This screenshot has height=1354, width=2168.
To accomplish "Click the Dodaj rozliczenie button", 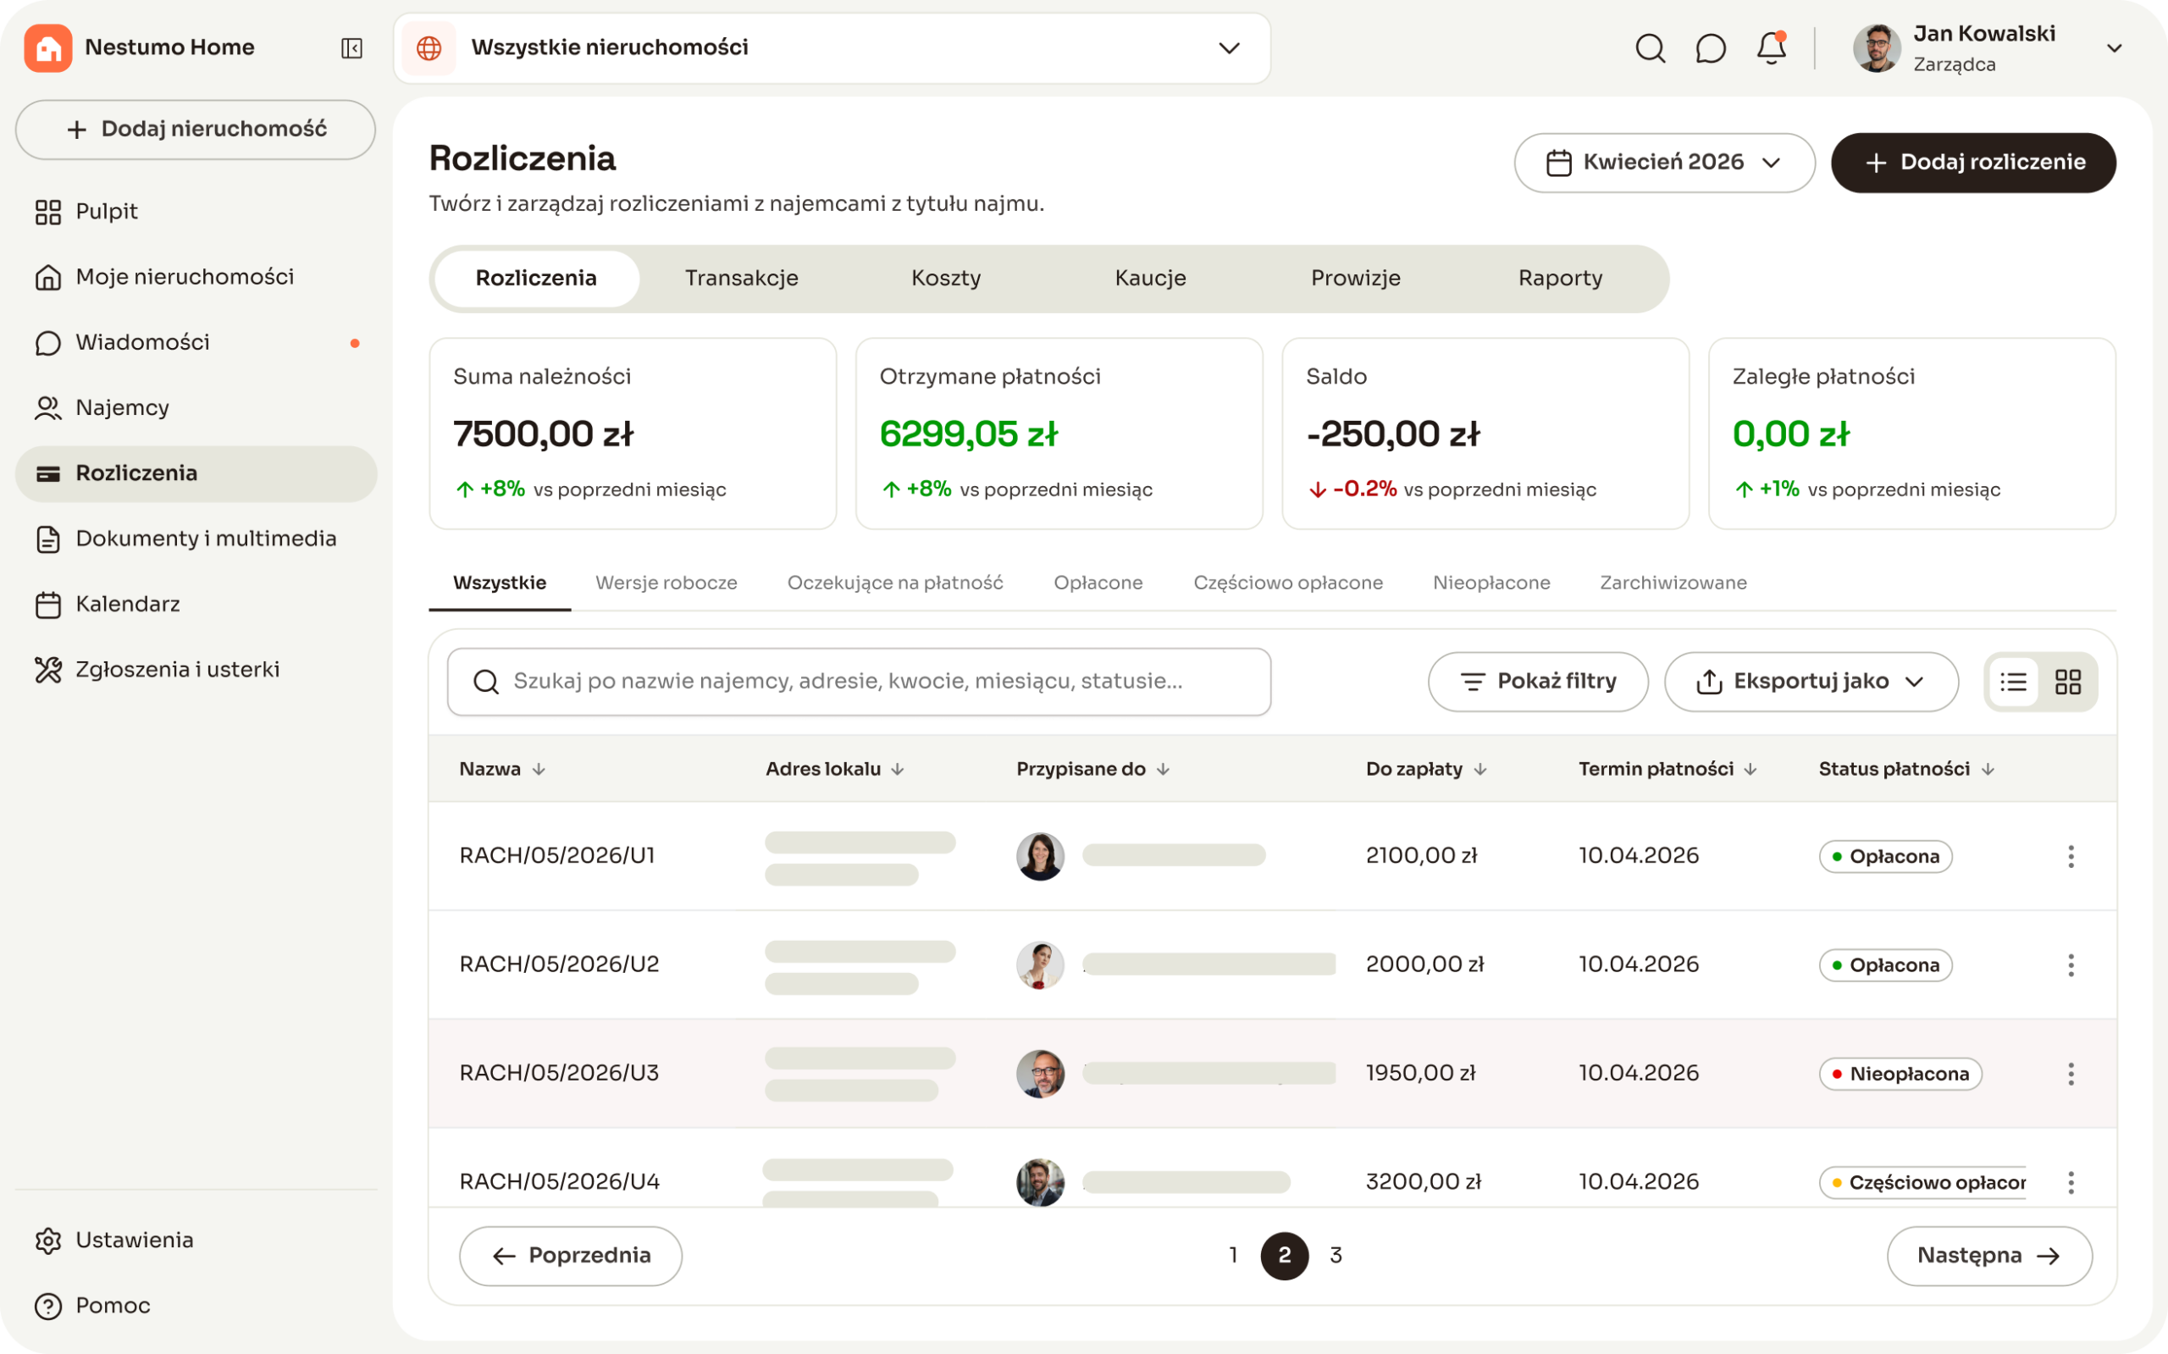I will pos(1972,162).
